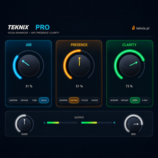The width and height of the screenshot is (158, 158).
Task: Click the orange teknix.pl logo icon
Action: 133,28
